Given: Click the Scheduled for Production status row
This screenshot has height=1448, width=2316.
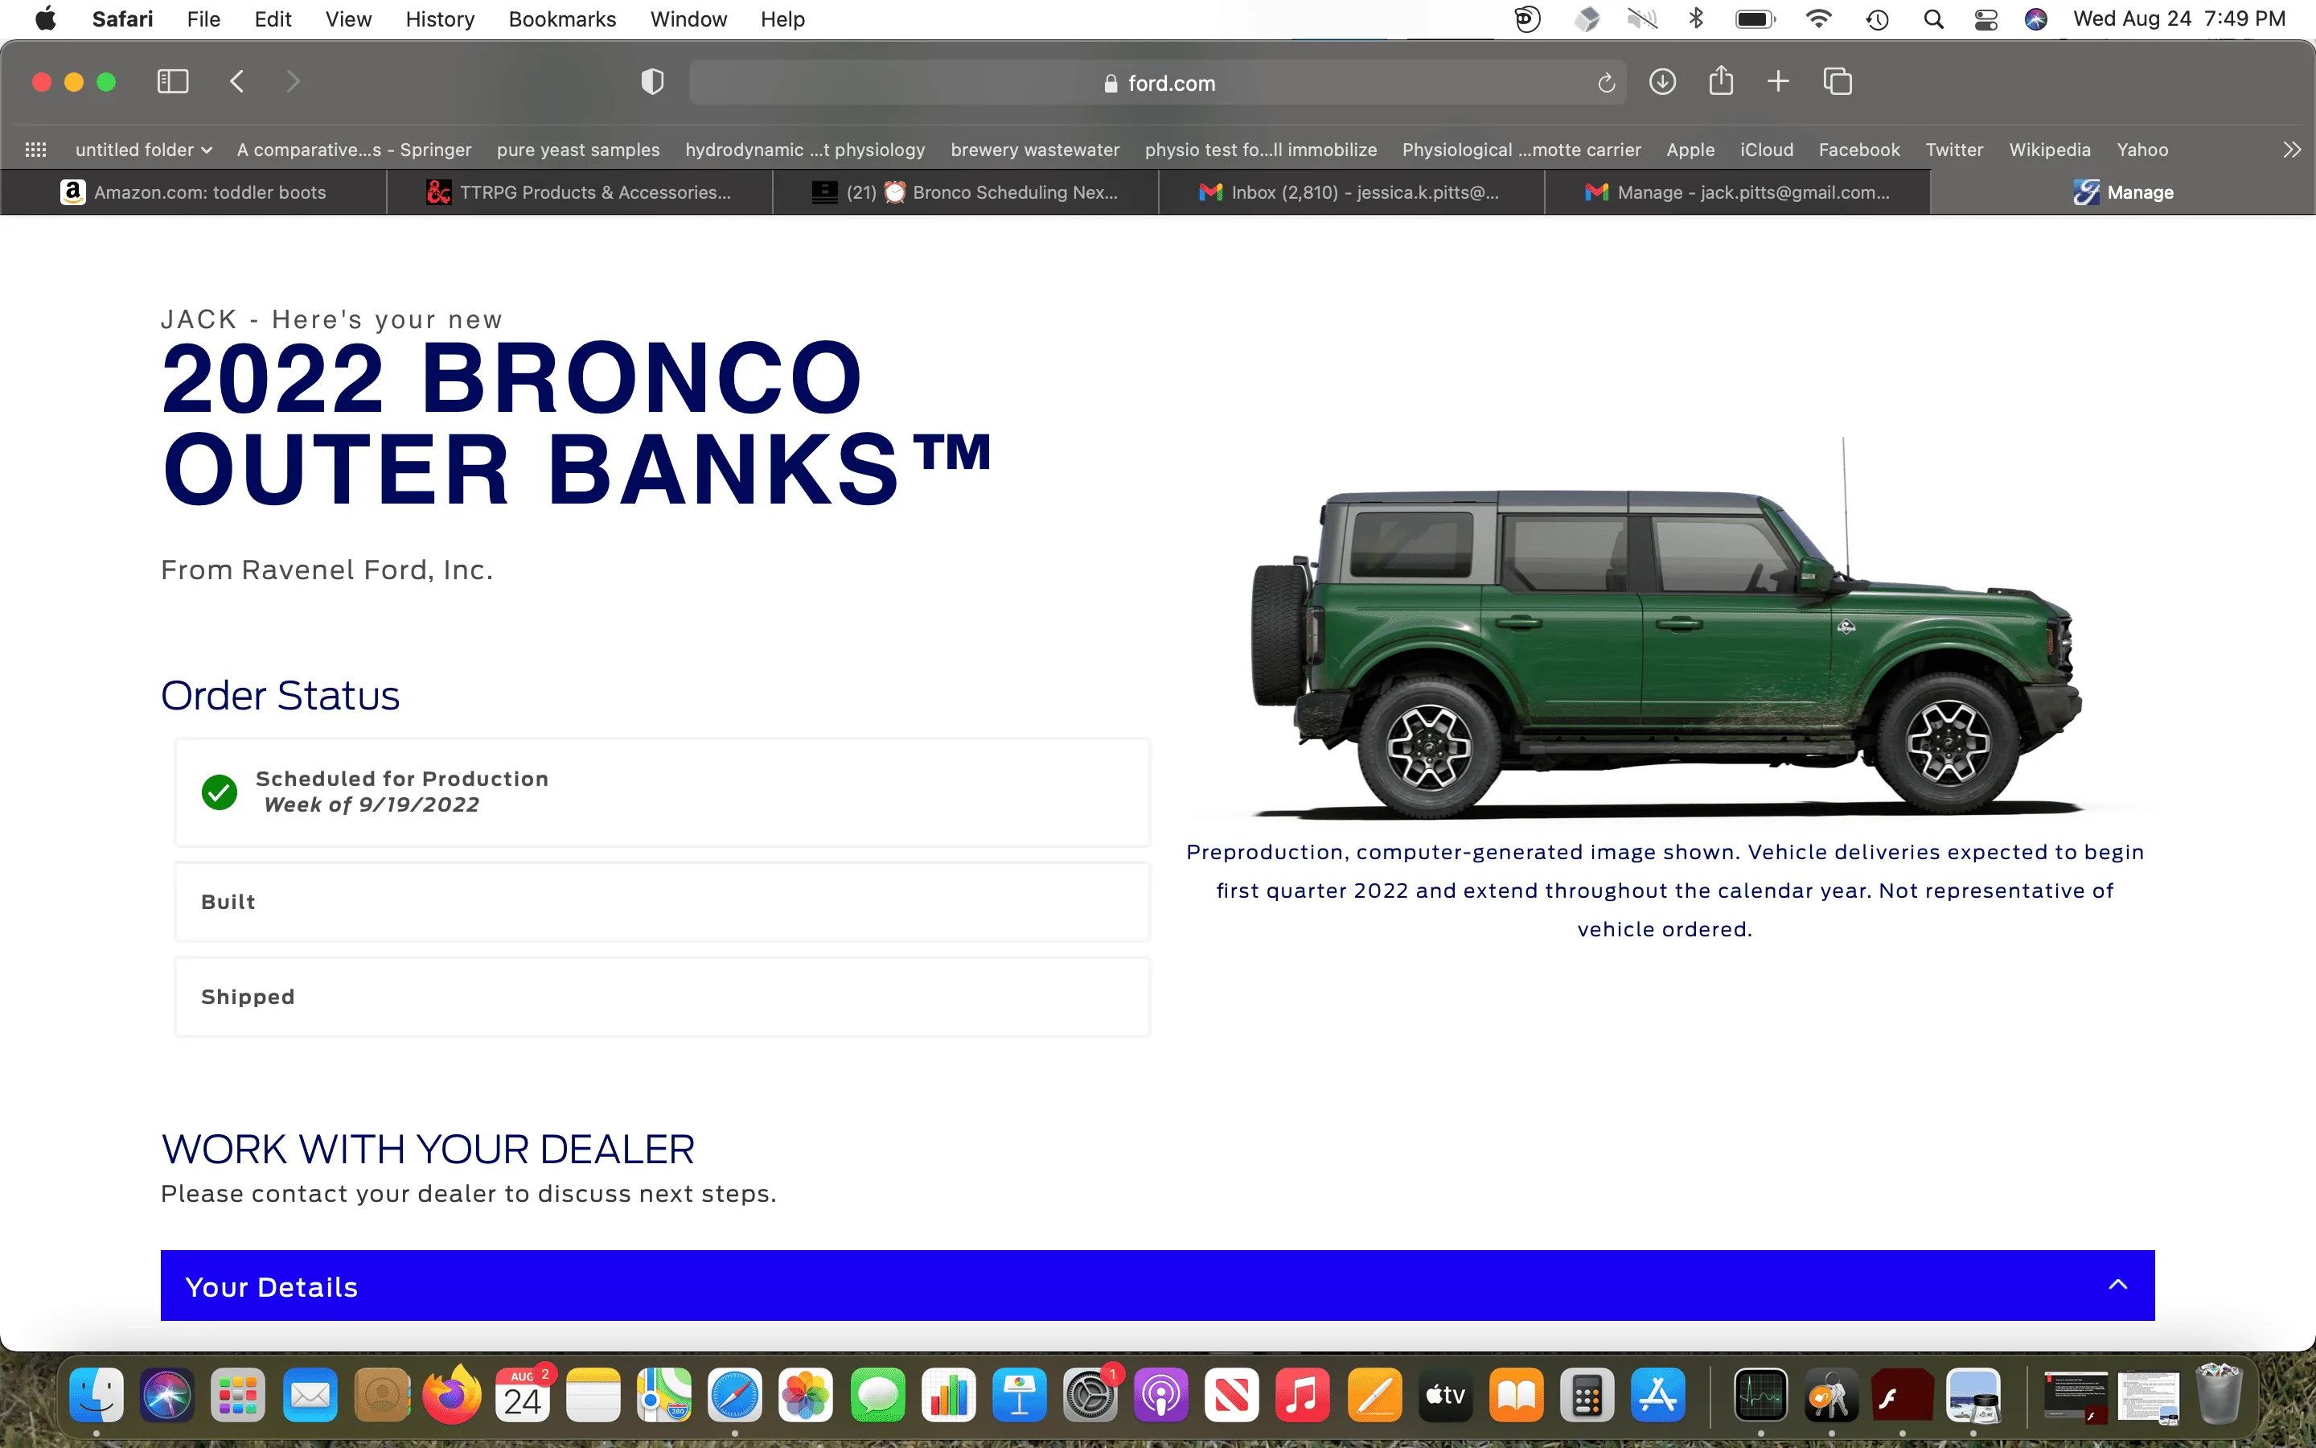Looking at the screenshot, I should click(661, 792).
